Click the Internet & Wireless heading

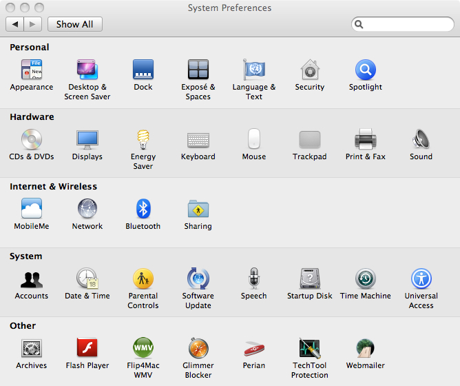tap(54, 187)
